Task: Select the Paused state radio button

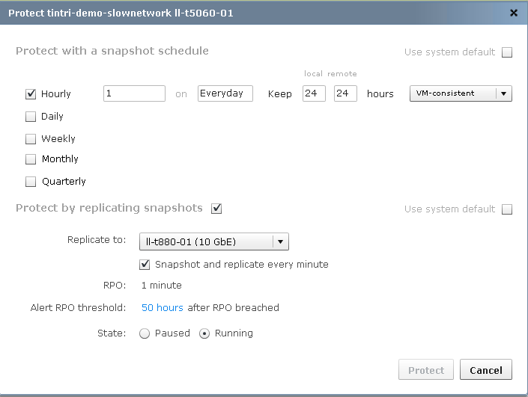Action: tap(145, 333)
